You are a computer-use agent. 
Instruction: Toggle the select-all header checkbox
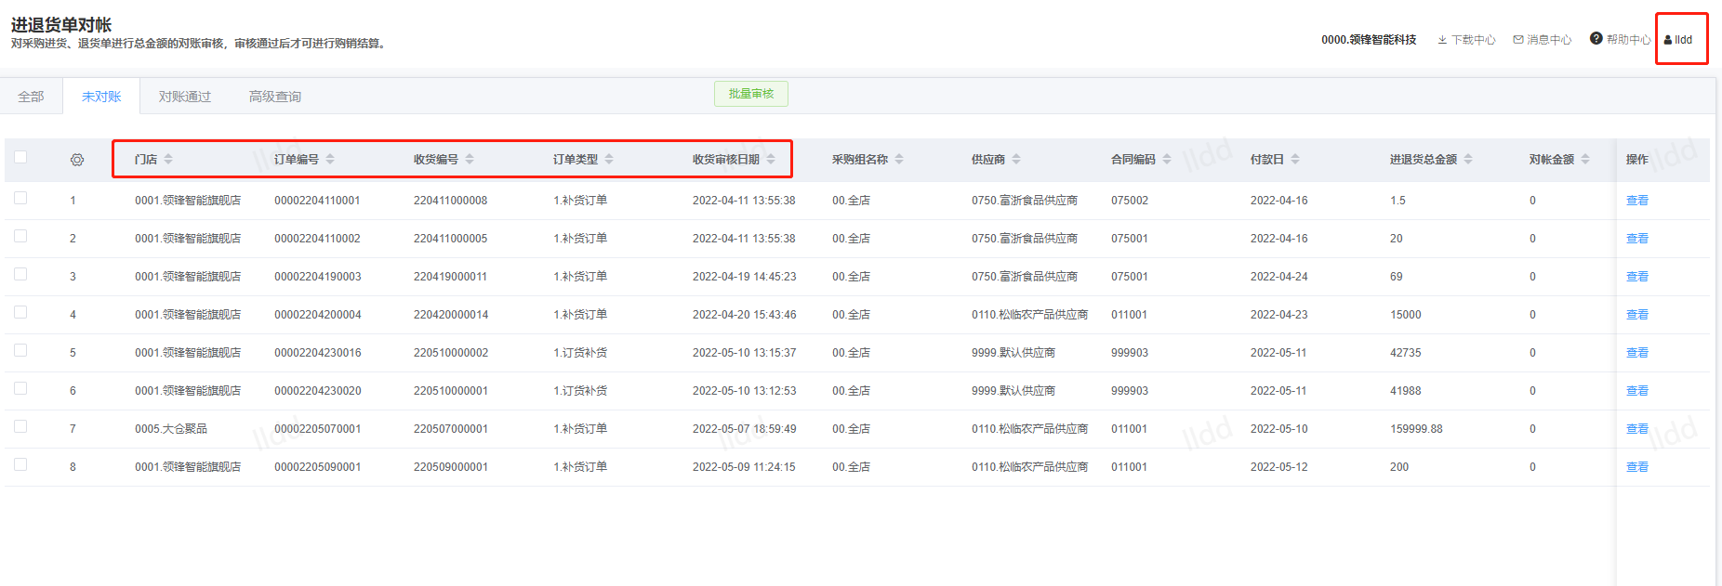pyautogui.click(x=20, y=158)
